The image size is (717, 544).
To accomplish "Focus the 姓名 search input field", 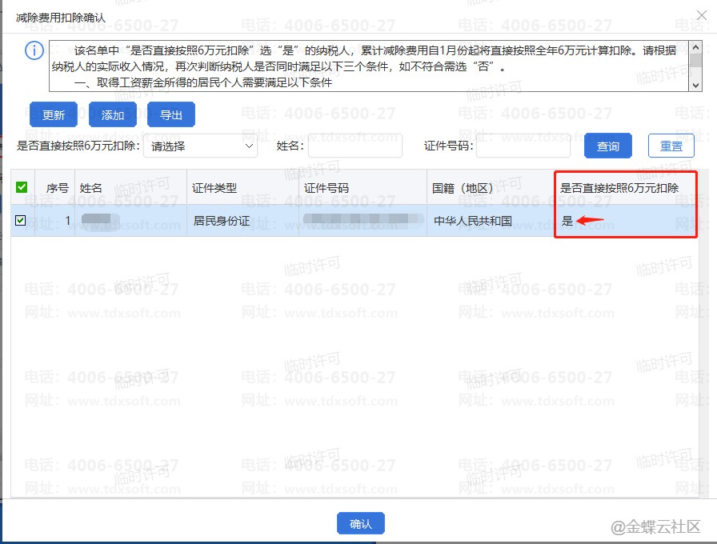I will (355, 146).
